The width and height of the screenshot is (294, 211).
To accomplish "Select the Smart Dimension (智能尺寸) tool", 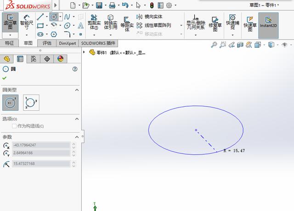I will (x=27, y=23).
